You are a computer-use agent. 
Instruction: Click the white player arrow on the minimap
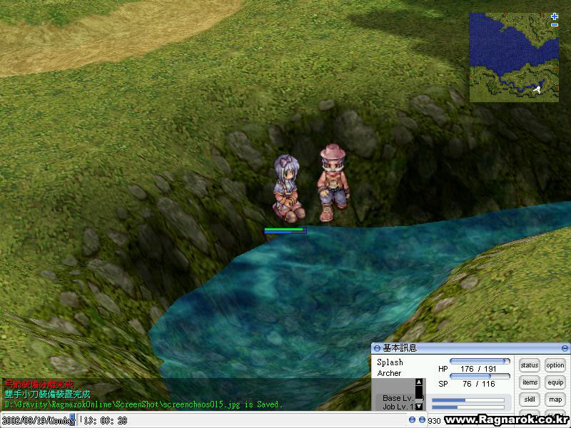(537, 89)
